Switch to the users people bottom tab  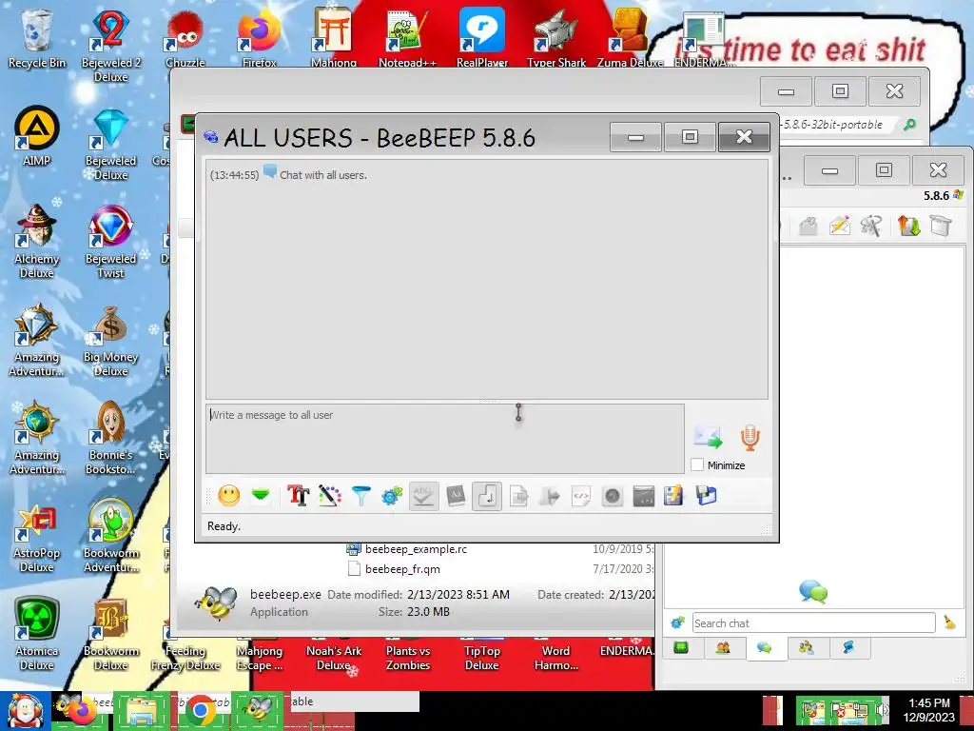point(723,648)
